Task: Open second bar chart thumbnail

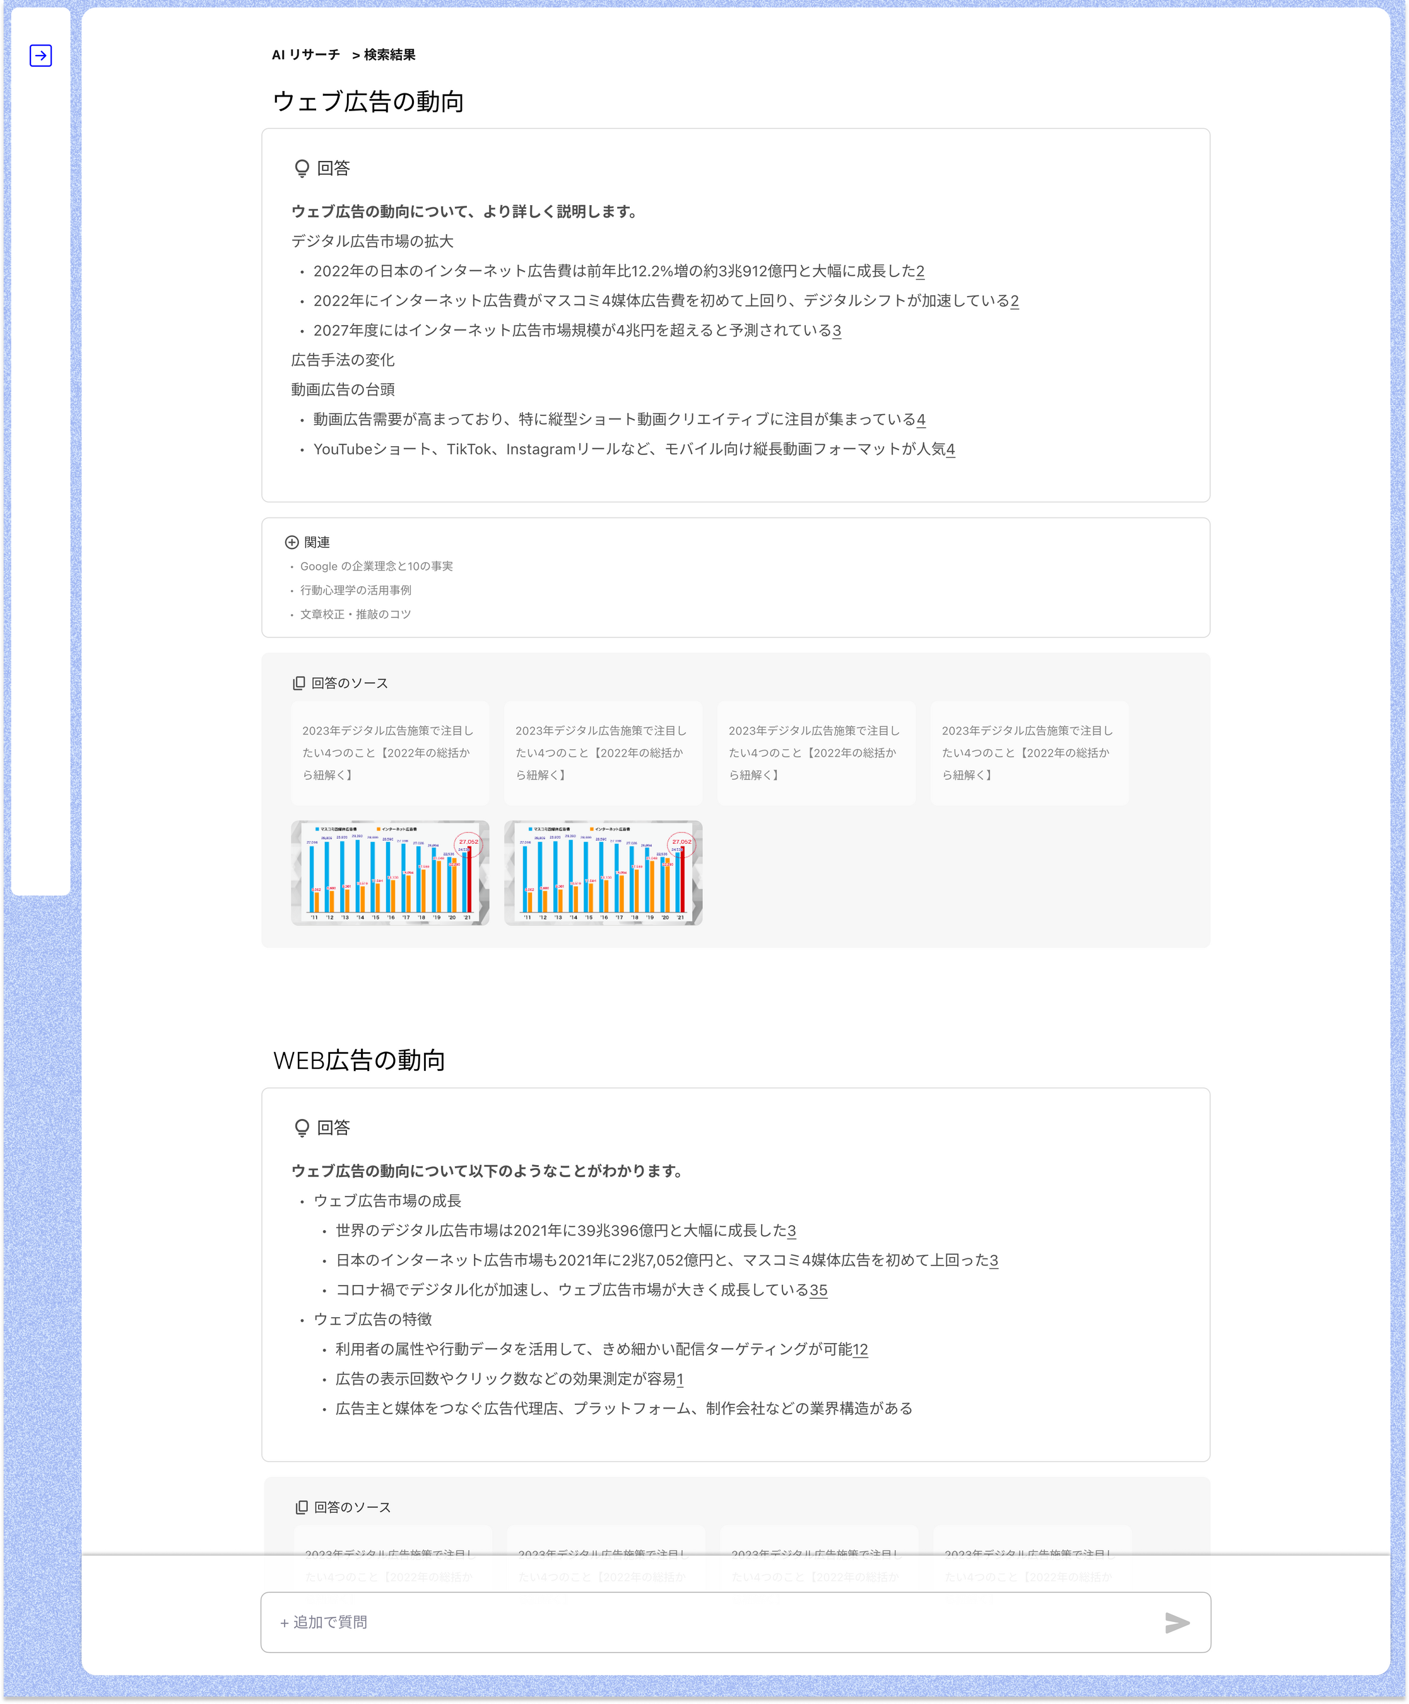Action: coord(603,872)
